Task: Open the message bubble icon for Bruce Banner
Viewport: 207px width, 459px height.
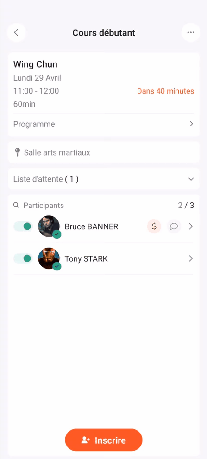Action: [x=174, y=226]
